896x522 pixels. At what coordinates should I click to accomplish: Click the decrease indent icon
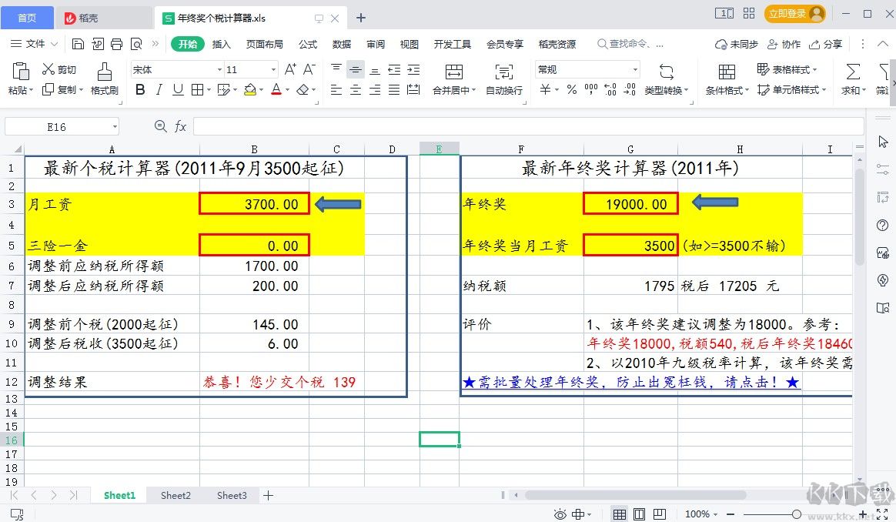point(394,70)
